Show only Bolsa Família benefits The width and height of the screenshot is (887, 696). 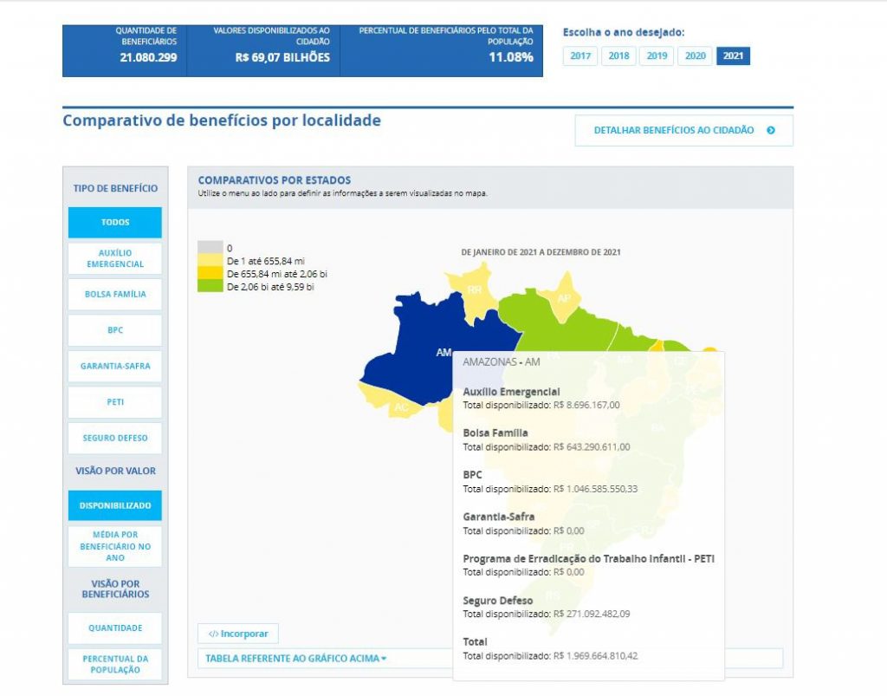[x=115, y=295]
